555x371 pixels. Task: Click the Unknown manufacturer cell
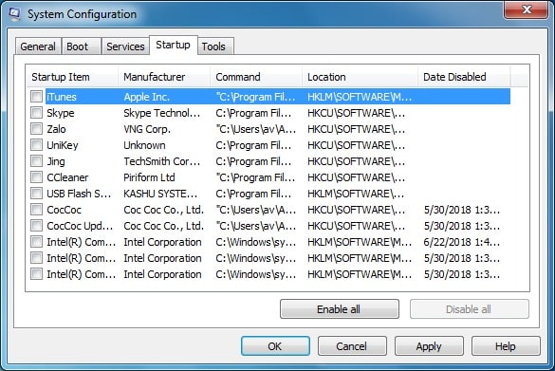coord(144,145)
